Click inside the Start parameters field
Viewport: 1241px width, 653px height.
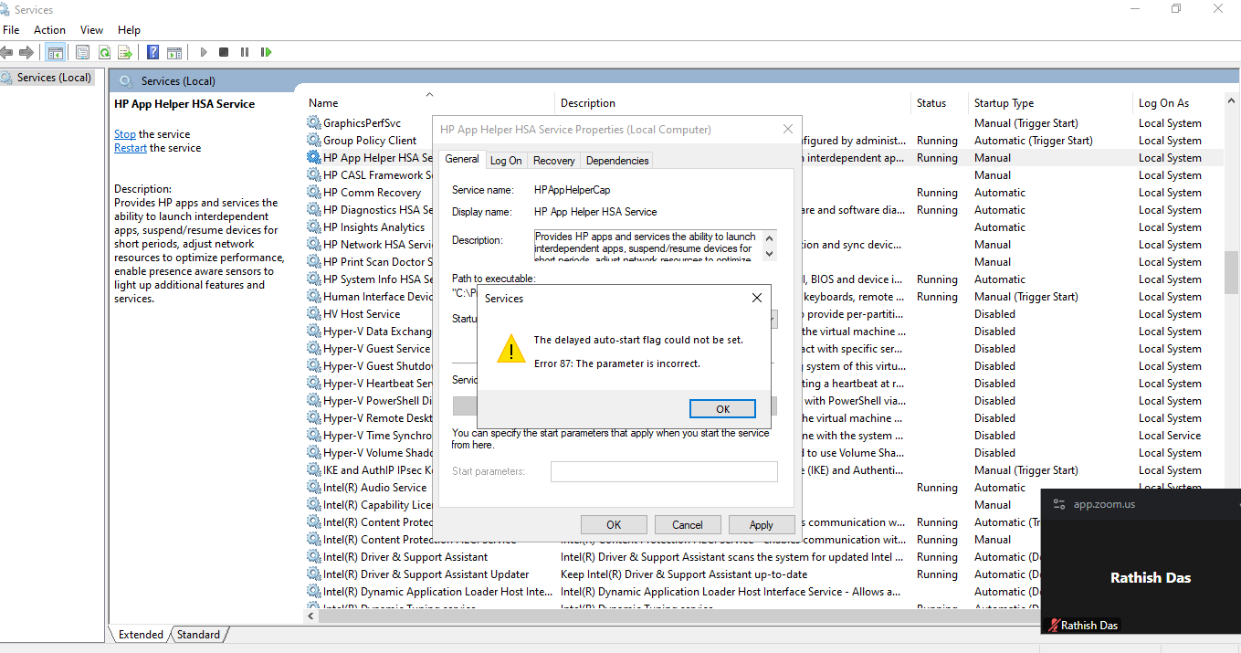[664, 471]
